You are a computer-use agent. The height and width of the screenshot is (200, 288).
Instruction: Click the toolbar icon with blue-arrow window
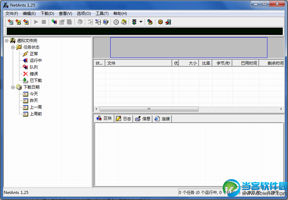[98, 22]
